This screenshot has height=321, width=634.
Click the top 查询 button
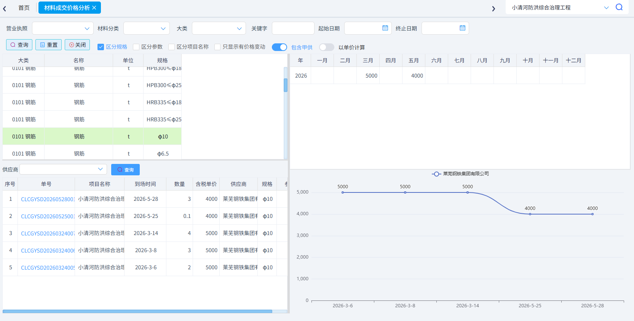coord(19,45)
